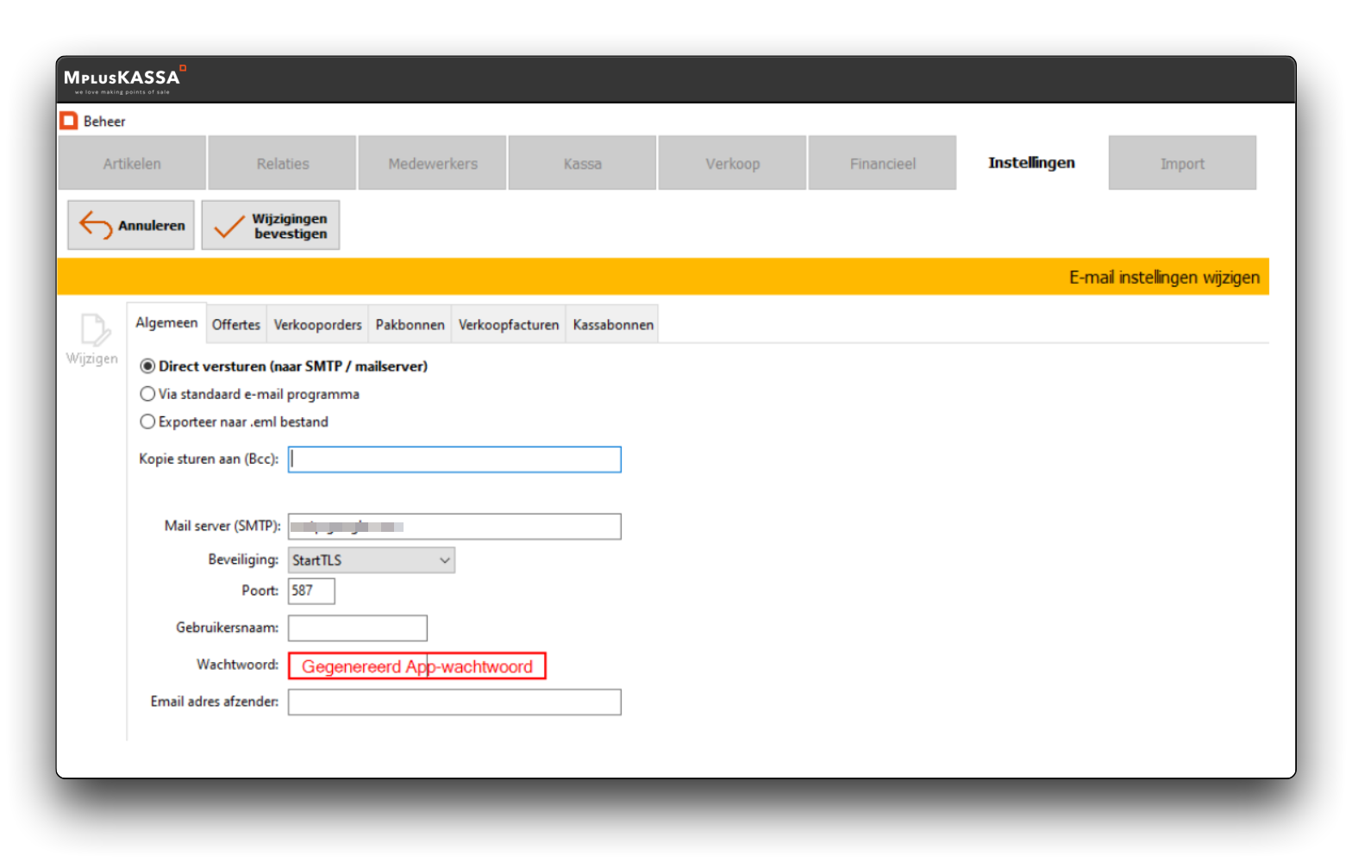Focus the Gebruikersnaam input field
This screenshot has height=862, width=1352.
pos(357,628)
